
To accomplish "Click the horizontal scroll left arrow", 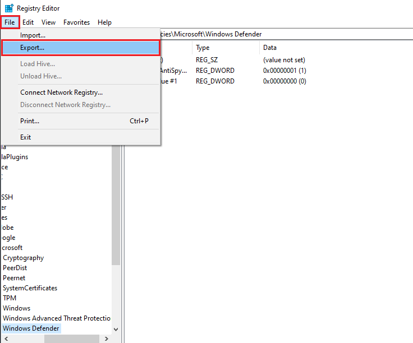I will click(x=6, y=339).
